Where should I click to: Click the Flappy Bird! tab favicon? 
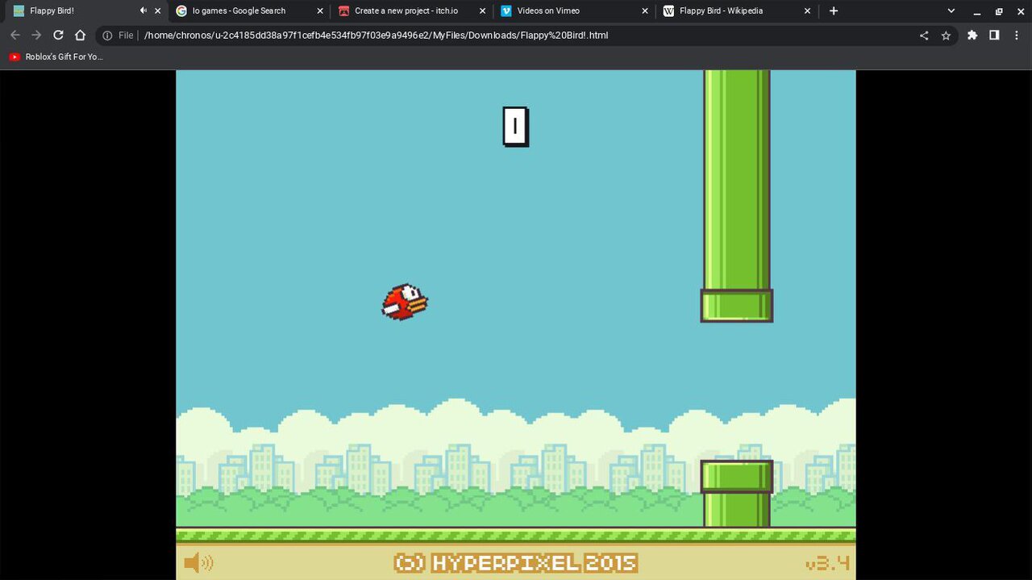coord(19,11)
